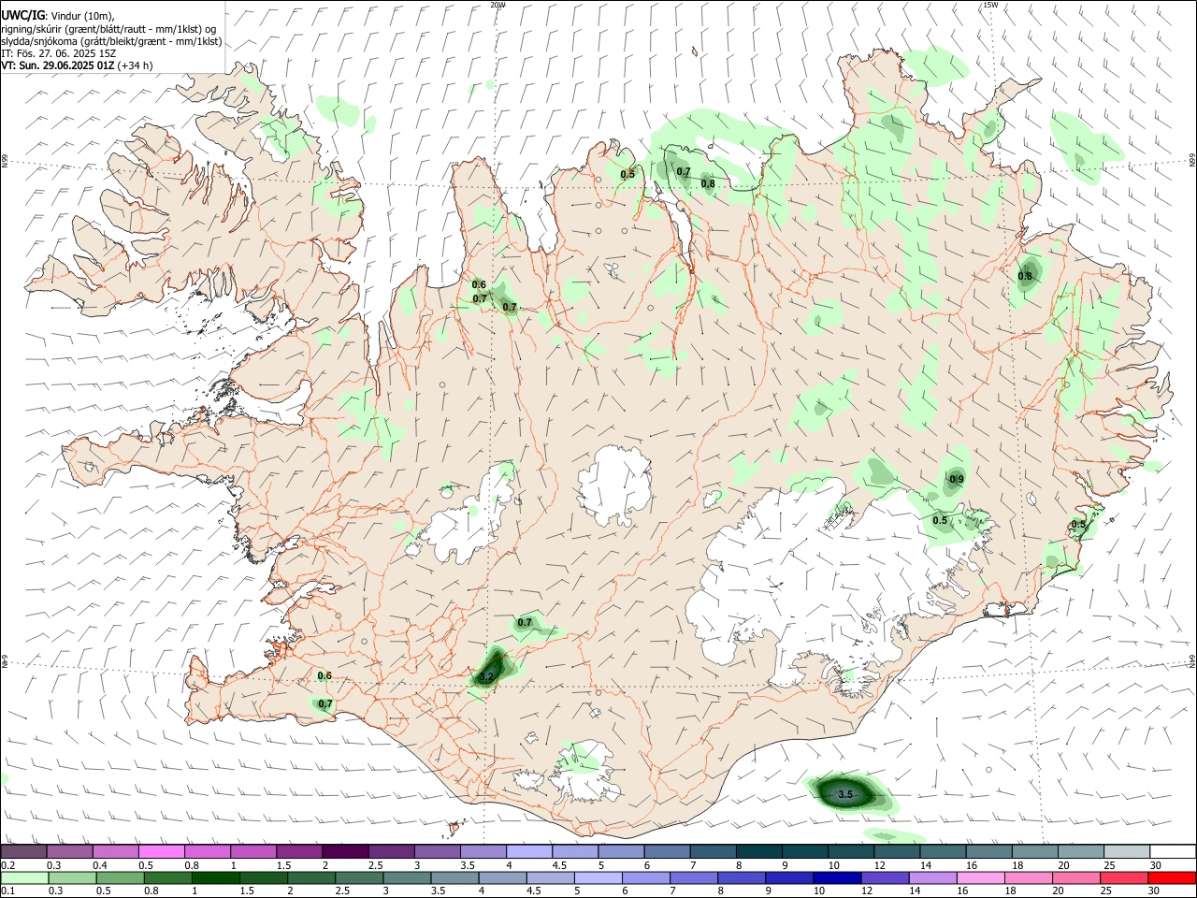Image resolution: width=1197 pixels, height=898 pixels.
Task: Select the light pink rain-scale swatch at 16
Action: pos(981,878)
